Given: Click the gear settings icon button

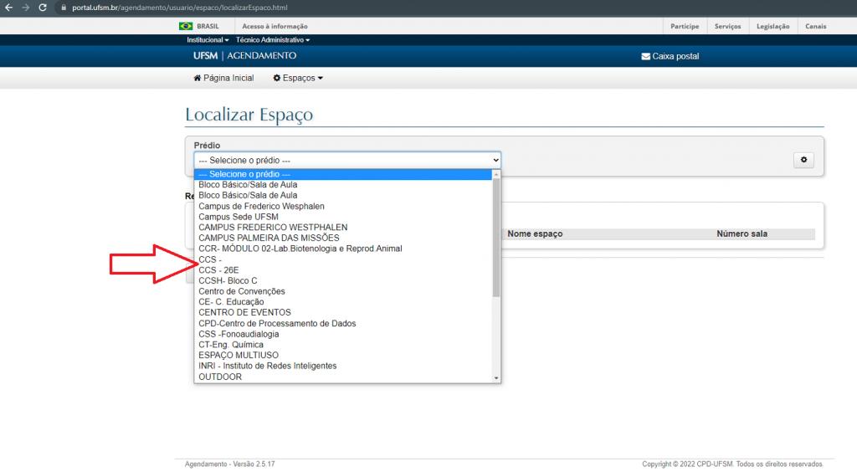Looking at the screenshot, I should tap(803, 160).
